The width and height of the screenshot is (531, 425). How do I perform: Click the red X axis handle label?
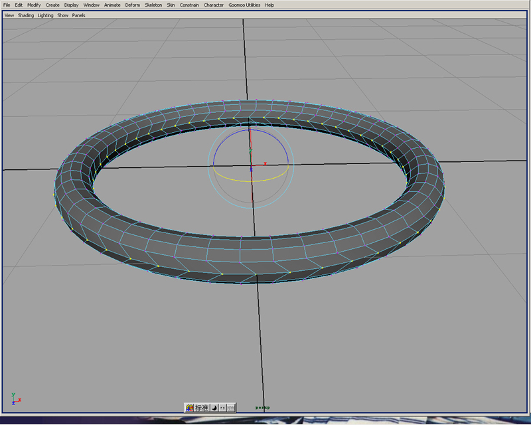(x=265, y=163)
